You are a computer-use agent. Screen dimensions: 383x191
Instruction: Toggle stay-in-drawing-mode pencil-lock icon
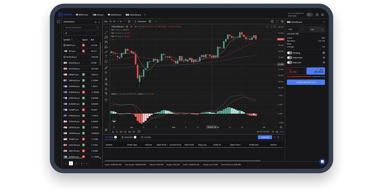coord(106,84)
